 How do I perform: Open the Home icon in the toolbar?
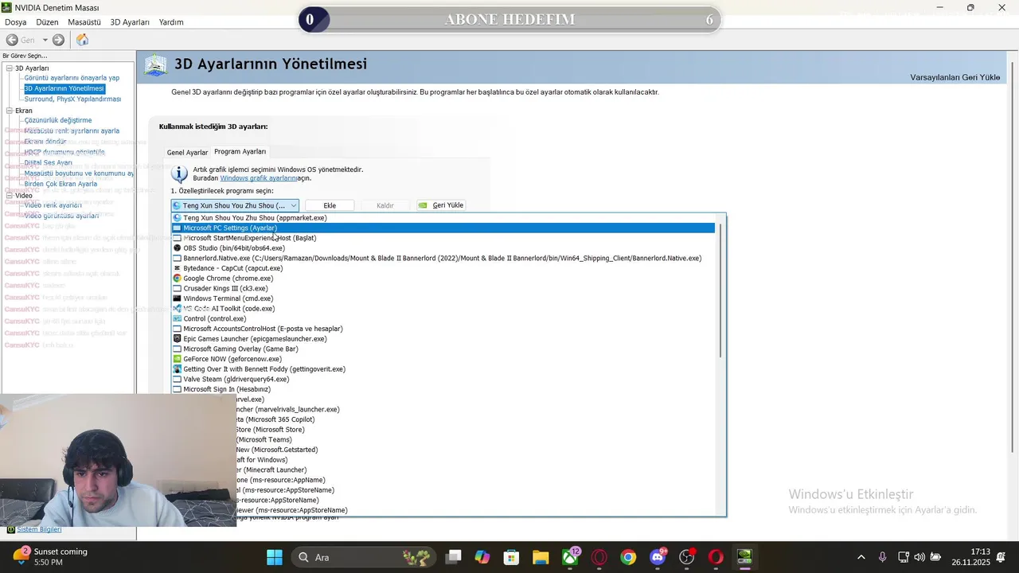[x=82, y=40]
